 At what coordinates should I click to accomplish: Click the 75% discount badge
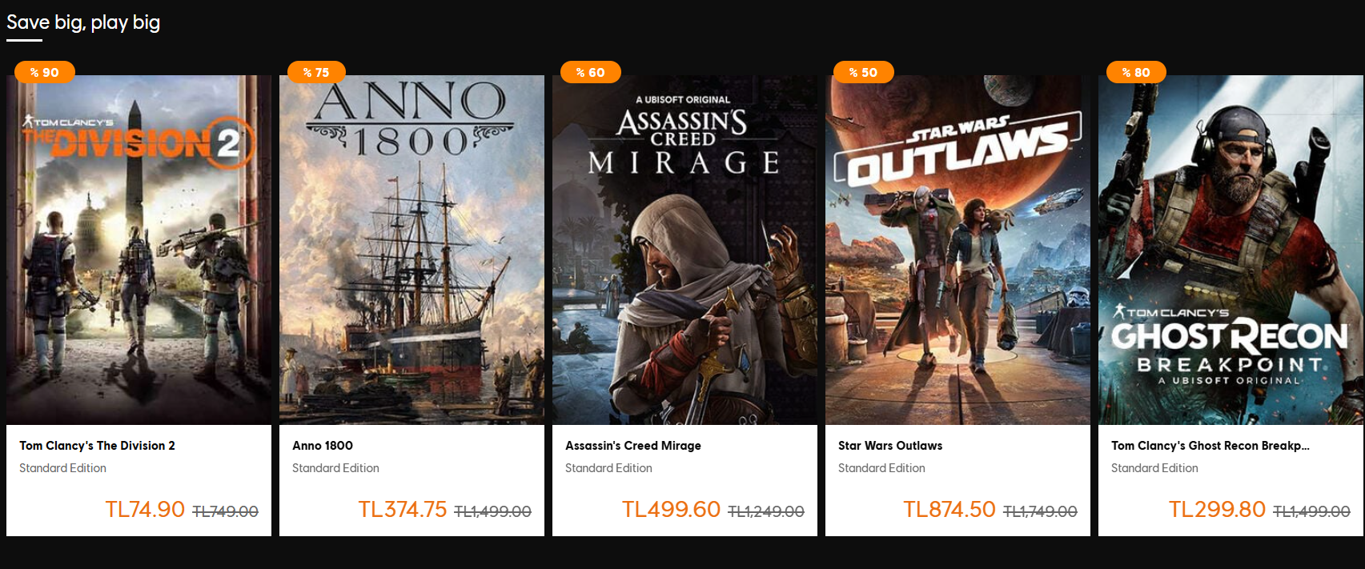316,72
